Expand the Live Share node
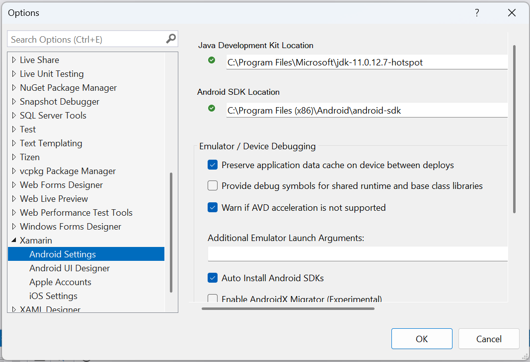This screenshot has width=530, height=362. (13, 60)
